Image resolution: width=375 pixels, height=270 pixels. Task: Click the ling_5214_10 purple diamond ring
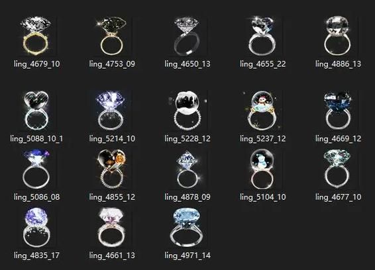(x=112, y=111)
